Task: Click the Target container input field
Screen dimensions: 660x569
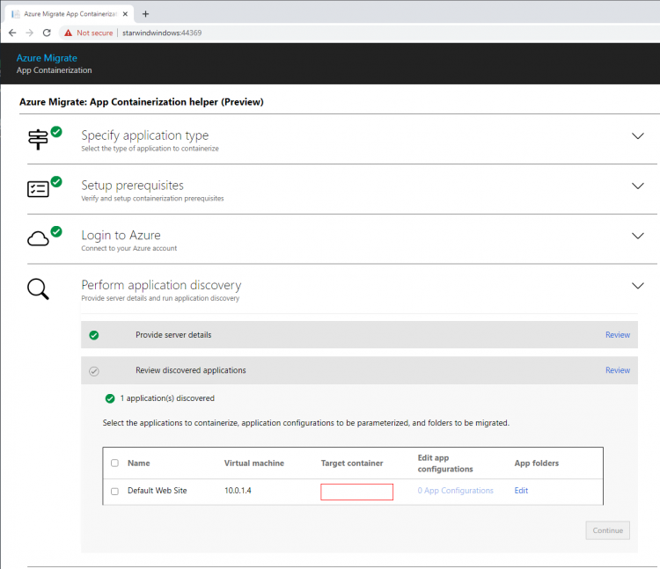Action: 357,492
